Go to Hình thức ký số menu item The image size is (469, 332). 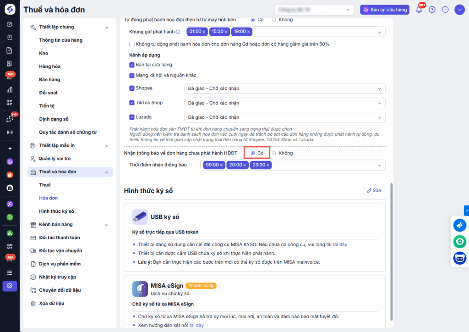pos(56,211)
